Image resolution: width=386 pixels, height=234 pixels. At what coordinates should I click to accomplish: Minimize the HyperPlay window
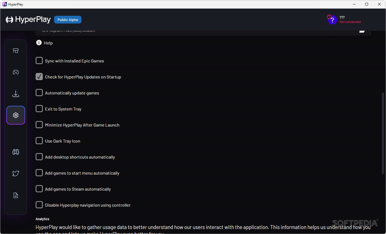pos(354,4)
